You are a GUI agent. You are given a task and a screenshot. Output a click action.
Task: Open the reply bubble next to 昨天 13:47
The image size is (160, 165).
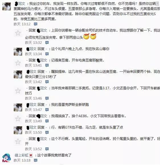tap(47, 110)
